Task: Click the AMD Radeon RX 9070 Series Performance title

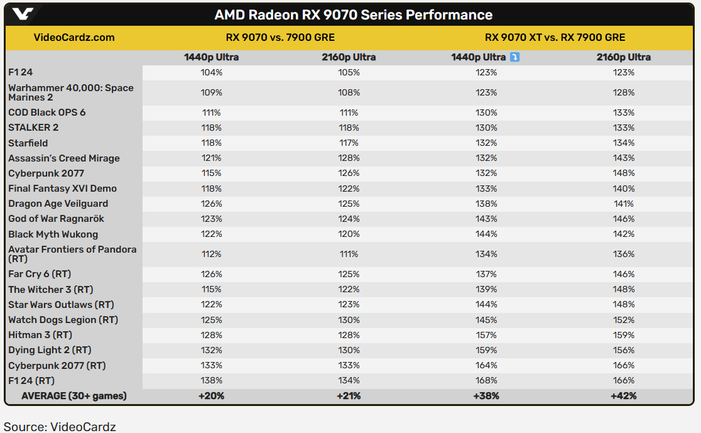Action: (x=353, y=14)
